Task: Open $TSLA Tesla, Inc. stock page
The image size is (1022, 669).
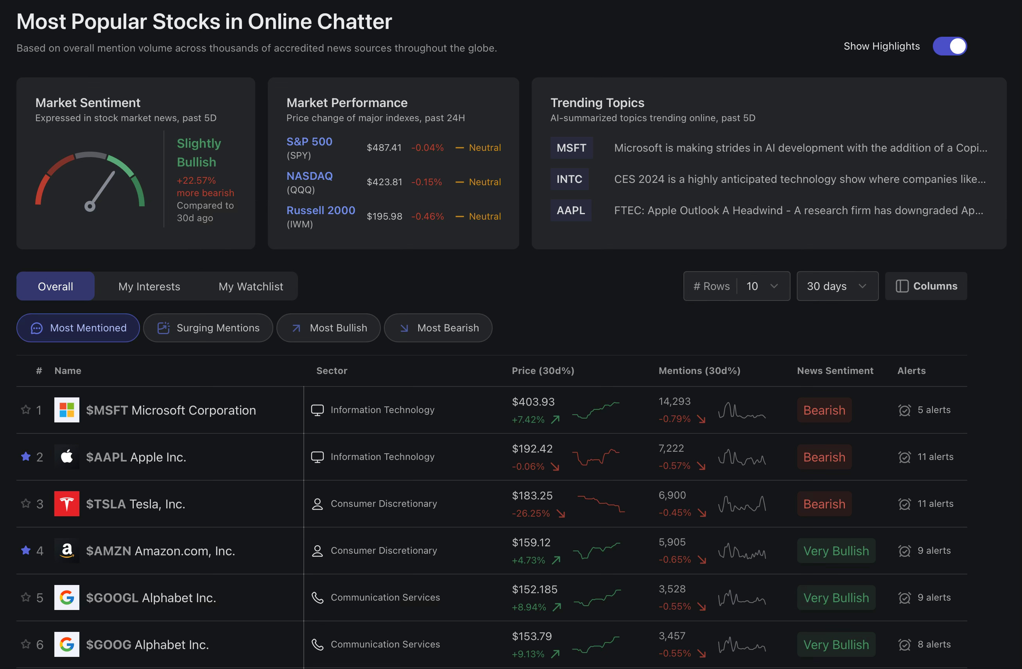Action: pyautogui.click(x=136, y=504)
